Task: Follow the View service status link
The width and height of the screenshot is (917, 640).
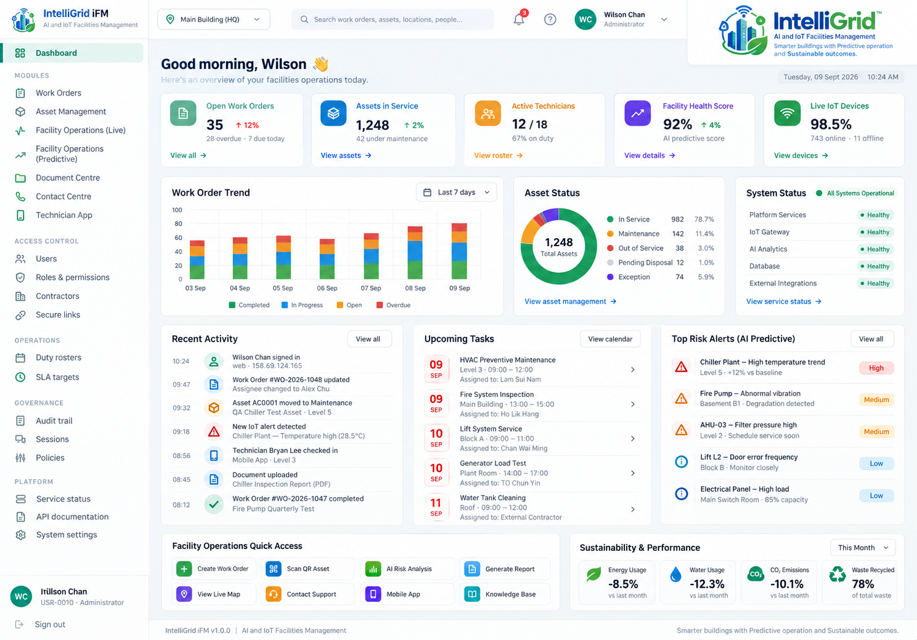Action: click(784, 302)
